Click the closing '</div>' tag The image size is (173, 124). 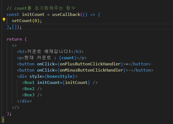tap(24, 101)
